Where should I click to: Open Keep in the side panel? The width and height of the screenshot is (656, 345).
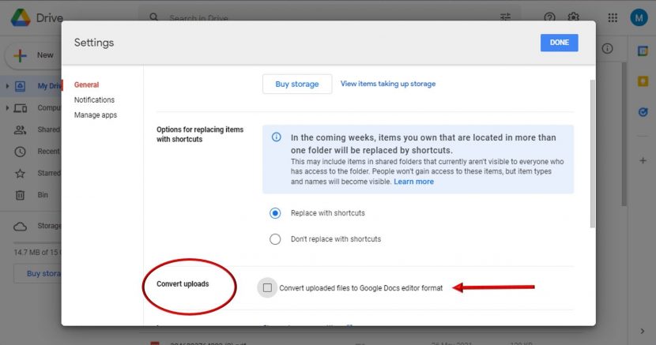pos(643,81)
